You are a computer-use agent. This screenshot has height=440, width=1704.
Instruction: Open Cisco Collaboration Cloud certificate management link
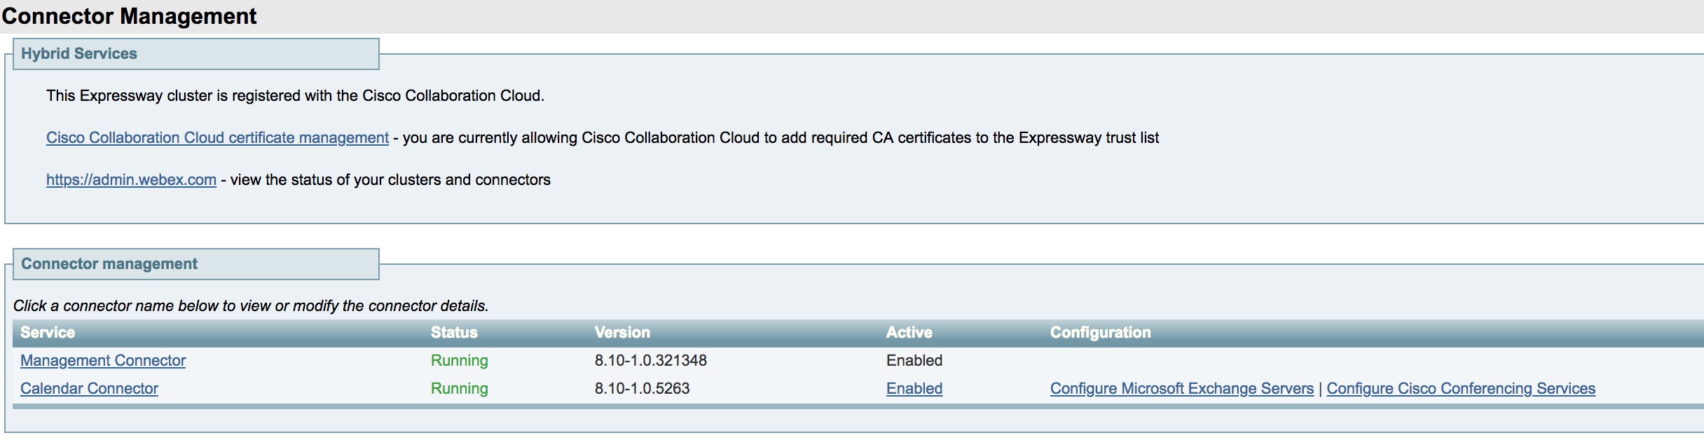point(217,138)
